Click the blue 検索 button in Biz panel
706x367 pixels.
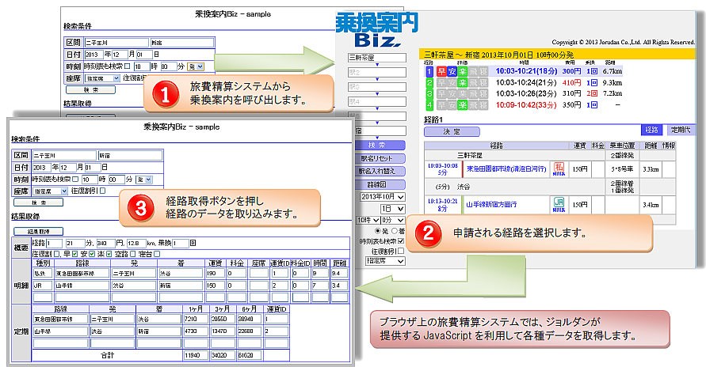point(380,146)
